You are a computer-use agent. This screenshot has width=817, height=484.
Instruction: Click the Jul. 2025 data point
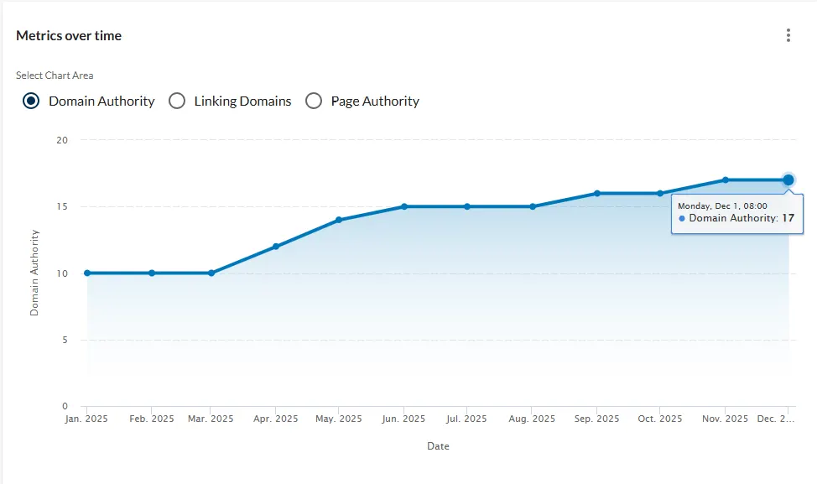pyautogui.click(x=467, y=206)
